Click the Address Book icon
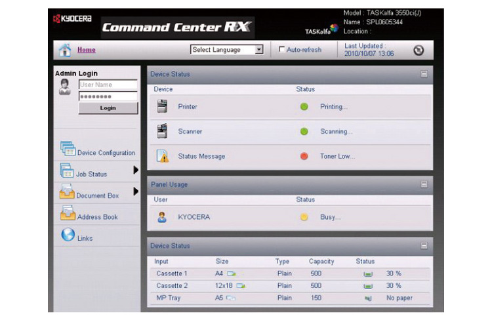Image resolution: width=492 pixels, height=320 pixels. (x=68, y=212)
